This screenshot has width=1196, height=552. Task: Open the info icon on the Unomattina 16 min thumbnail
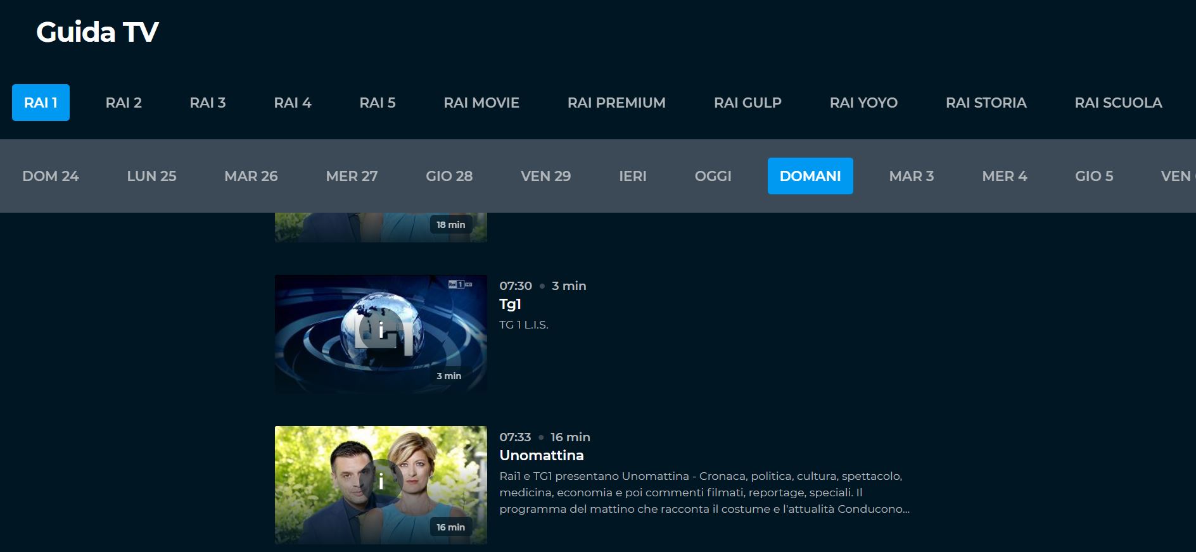(381, 482)
